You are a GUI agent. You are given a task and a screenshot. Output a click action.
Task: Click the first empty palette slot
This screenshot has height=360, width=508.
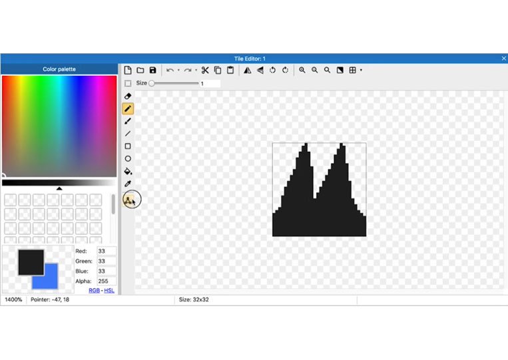pos(11,200)
